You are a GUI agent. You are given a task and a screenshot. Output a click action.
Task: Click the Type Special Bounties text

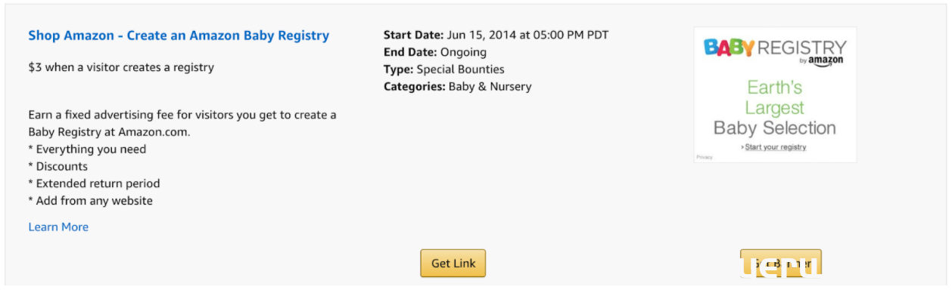tap(444, 69)
